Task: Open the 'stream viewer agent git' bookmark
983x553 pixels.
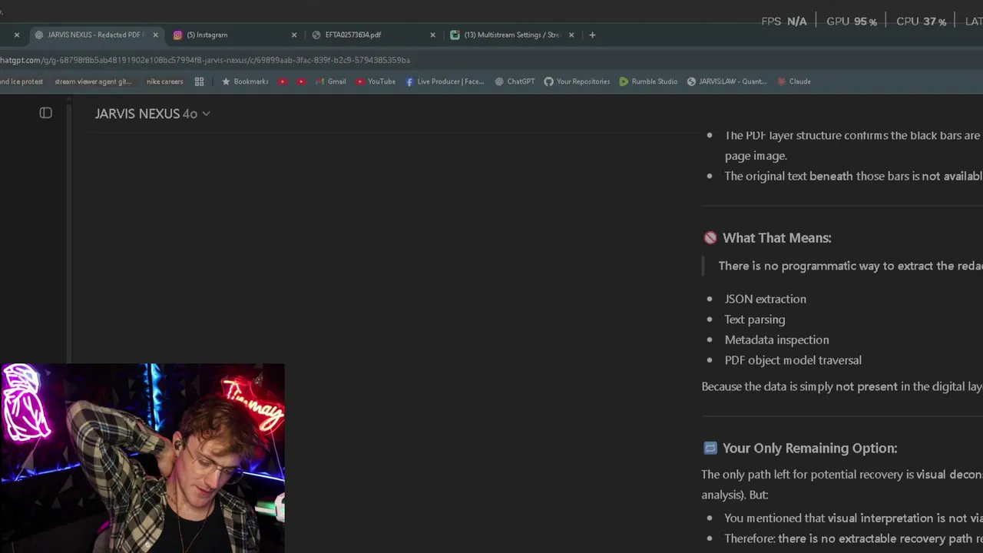Action: point(93,81)
